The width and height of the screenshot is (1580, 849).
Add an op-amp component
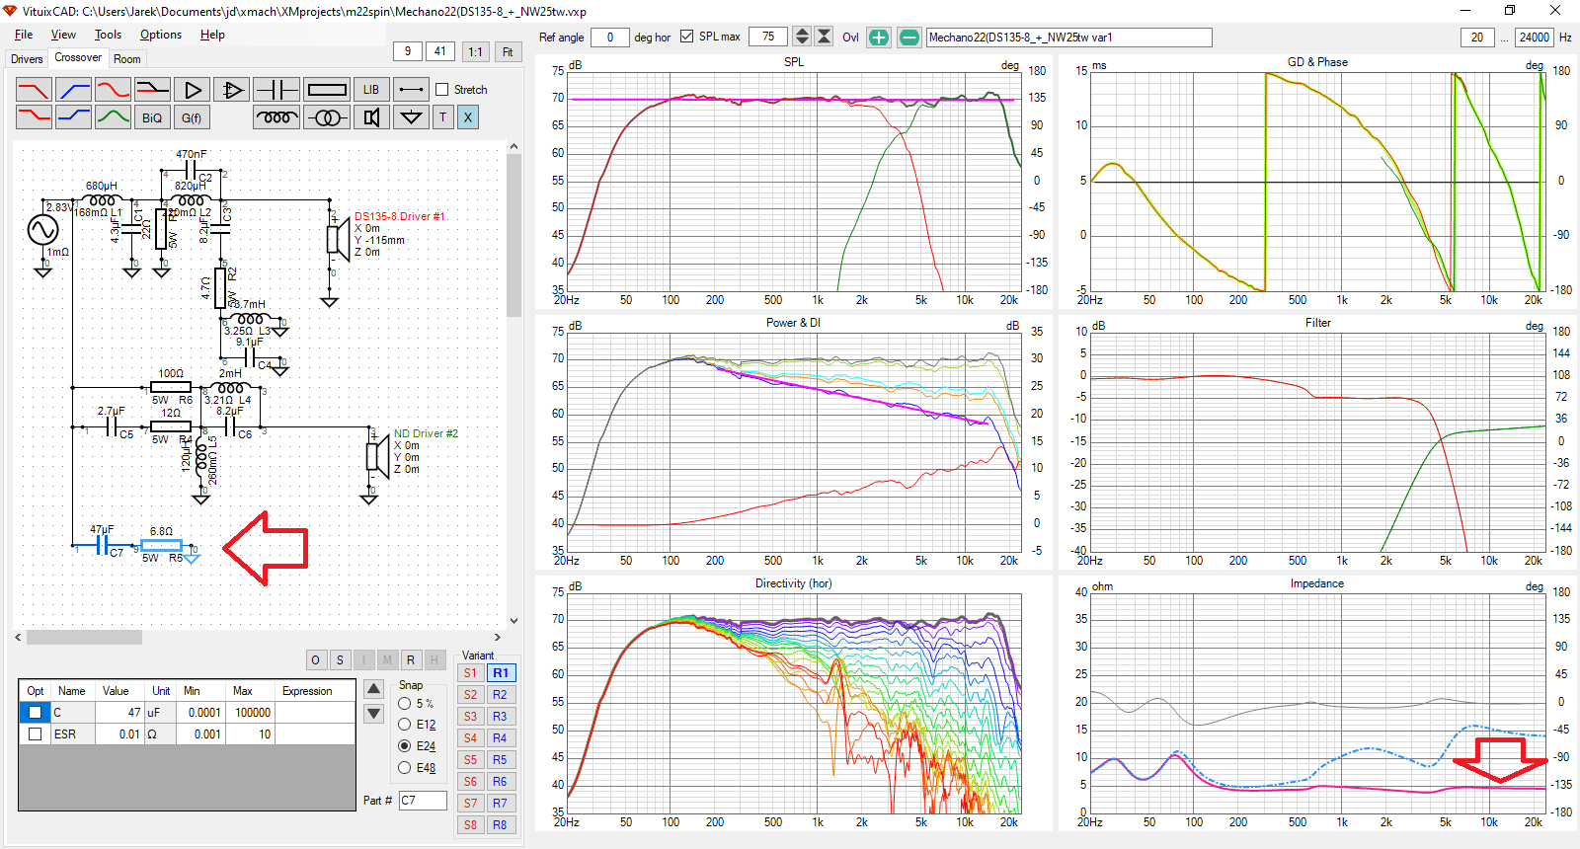231,90
